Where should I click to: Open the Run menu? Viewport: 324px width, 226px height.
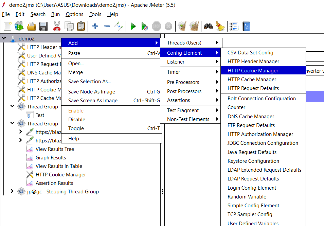[x=55, y=14]
